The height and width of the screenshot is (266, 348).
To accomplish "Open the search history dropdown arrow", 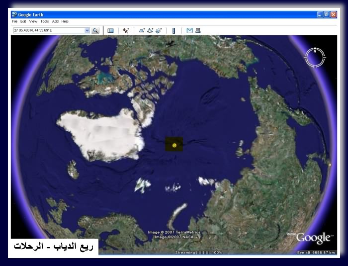I will [x=87, y=30].
